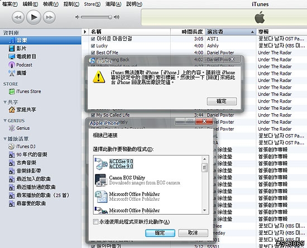Image resolution: width=307 pixels, height=248 pixels.
Task: Click the low volume speaker icon
Action: (77, 17)
